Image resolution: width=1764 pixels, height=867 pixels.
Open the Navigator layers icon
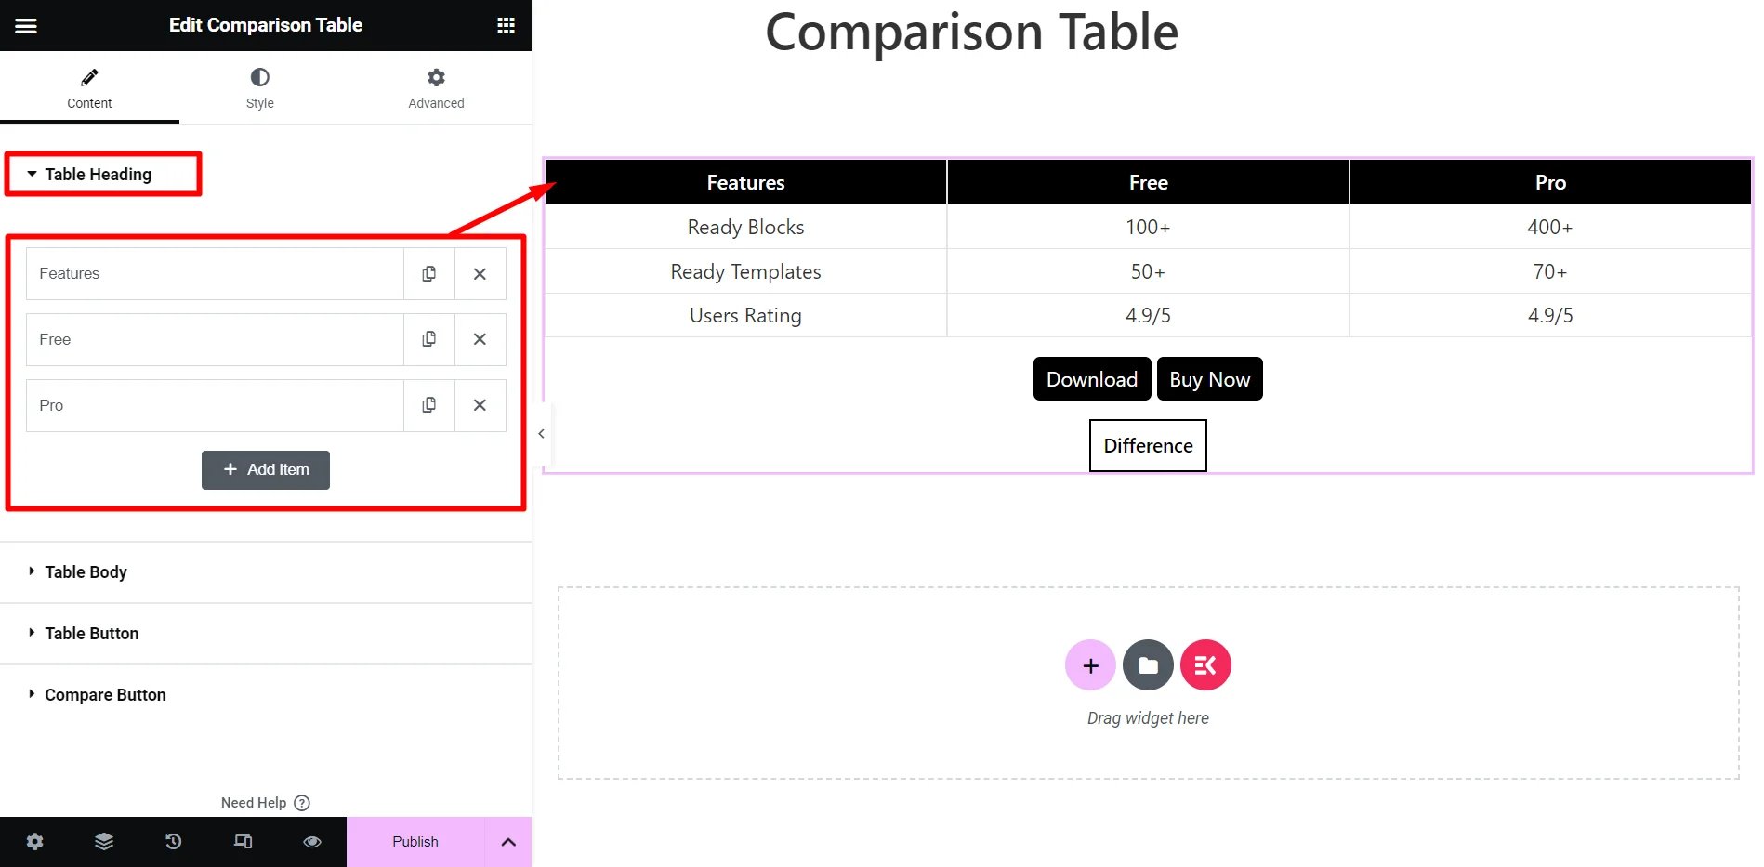pos(104,842)
